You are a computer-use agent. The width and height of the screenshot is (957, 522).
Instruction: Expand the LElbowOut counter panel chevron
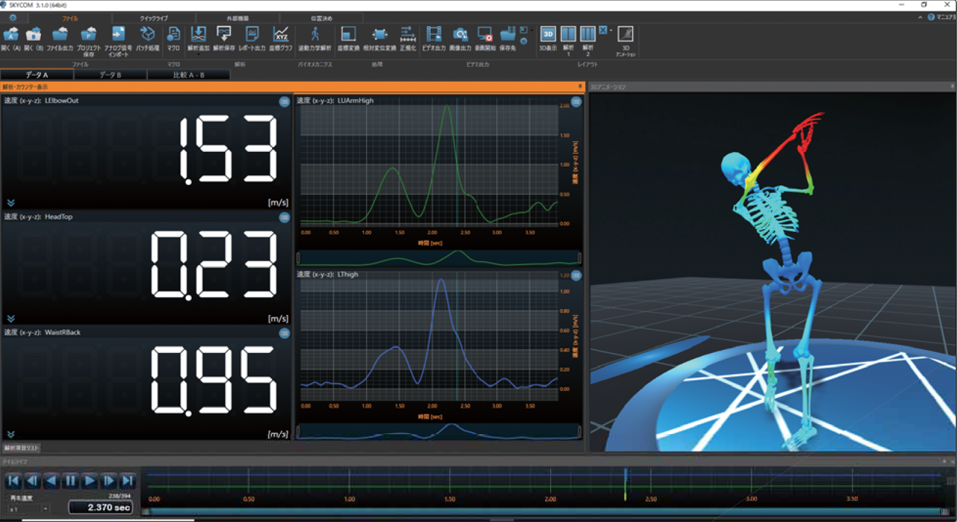[11, 203]
